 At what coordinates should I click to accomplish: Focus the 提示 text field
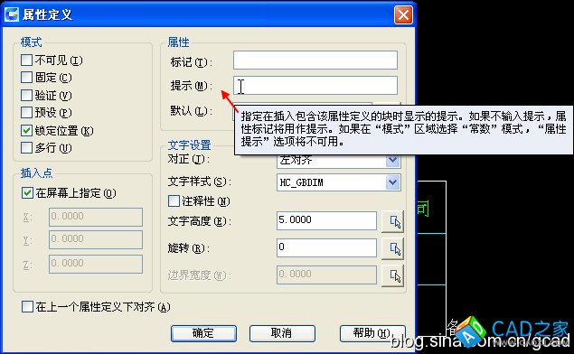(x=315, y=85)
